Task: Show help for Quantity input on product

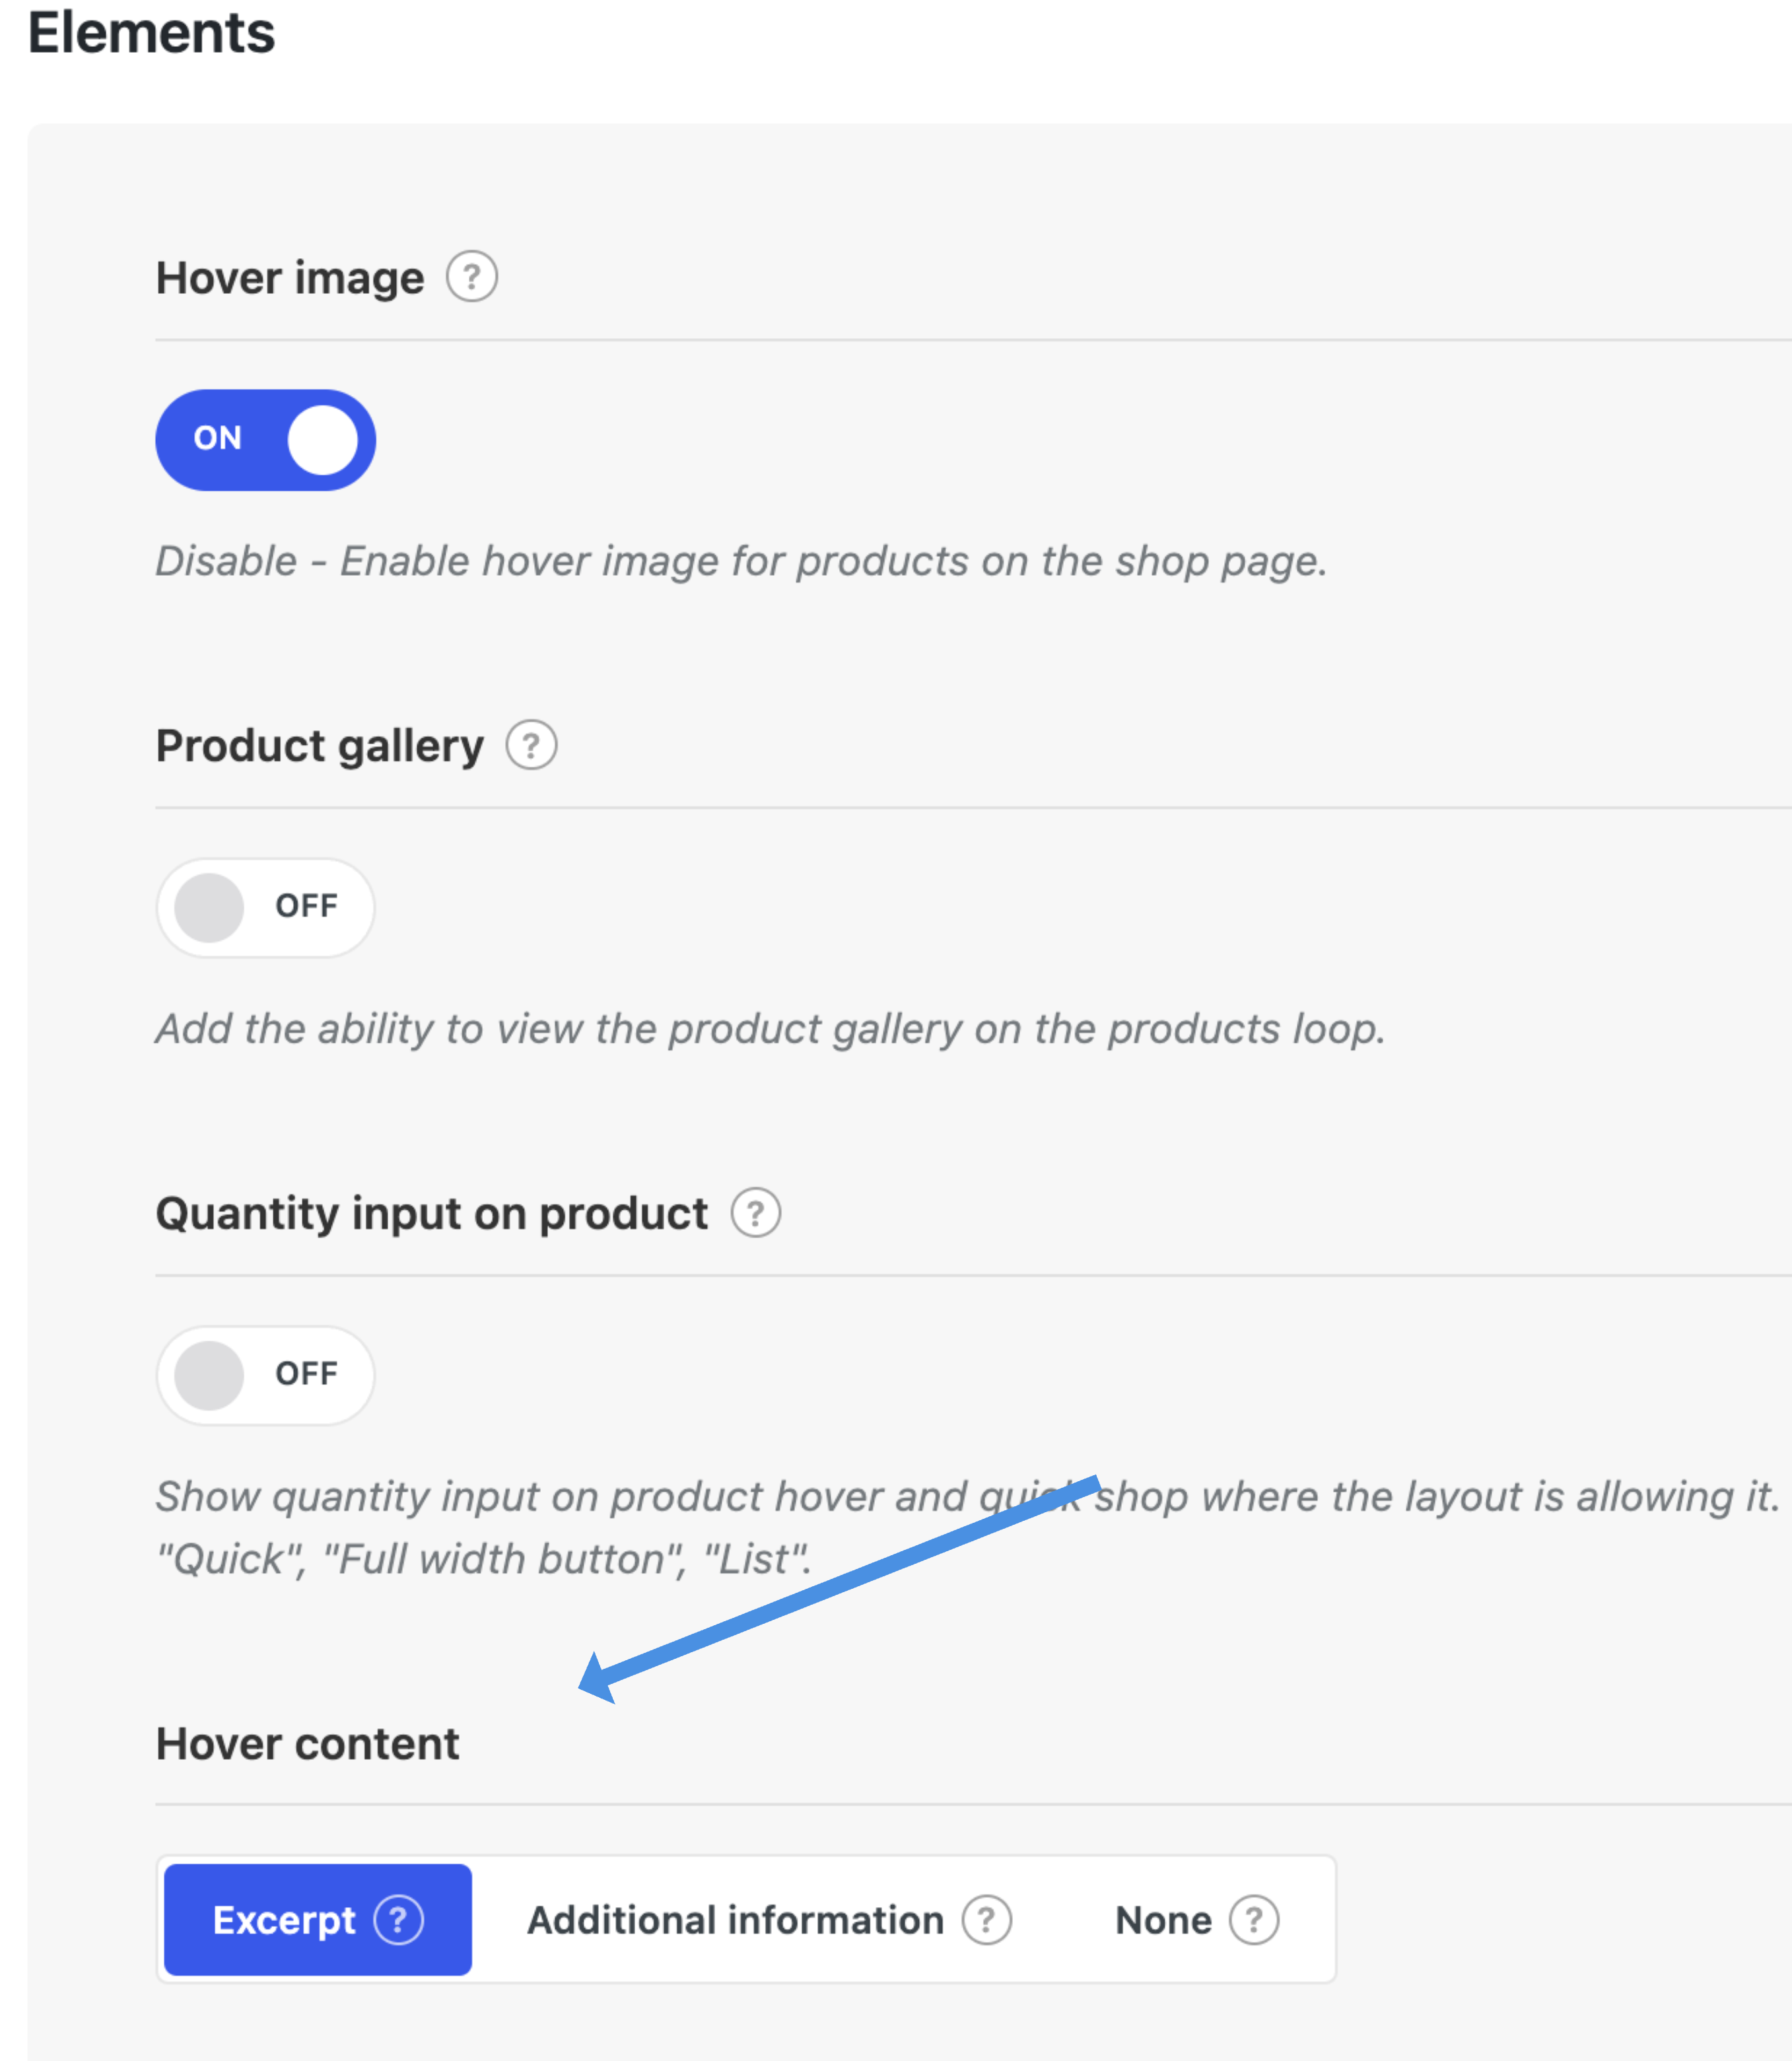Action: click(x=755, y=1213)
